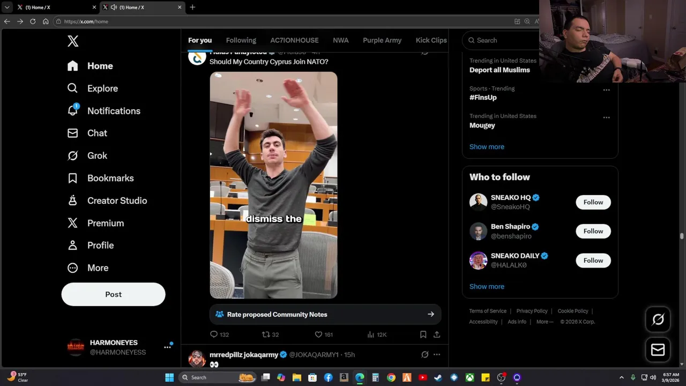Reload the browser page
Viewport: 686px width, 386px height.
coord(33,21)
